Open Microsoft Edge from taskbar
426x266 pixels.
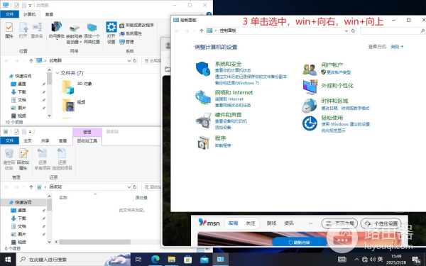pos(155,260)
